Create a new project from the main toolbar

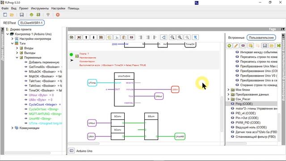pyautogui.click(x=5, y=15)
